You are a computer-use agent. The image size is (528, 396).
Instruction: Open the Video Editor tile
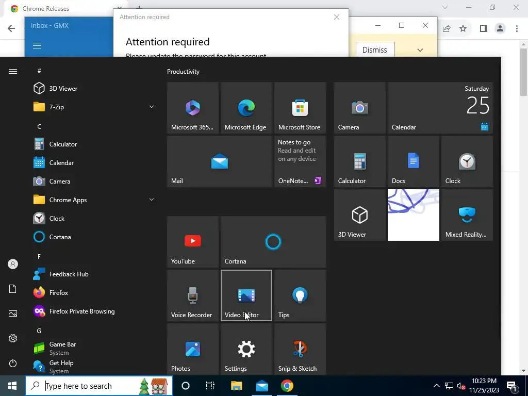click(246, 295)
